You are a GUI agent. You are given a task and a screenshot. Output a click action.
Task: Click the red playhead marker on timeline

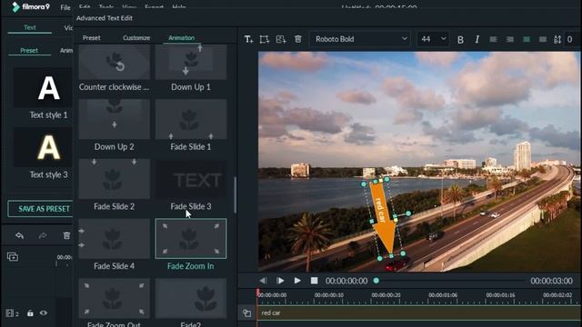(257, 292)
